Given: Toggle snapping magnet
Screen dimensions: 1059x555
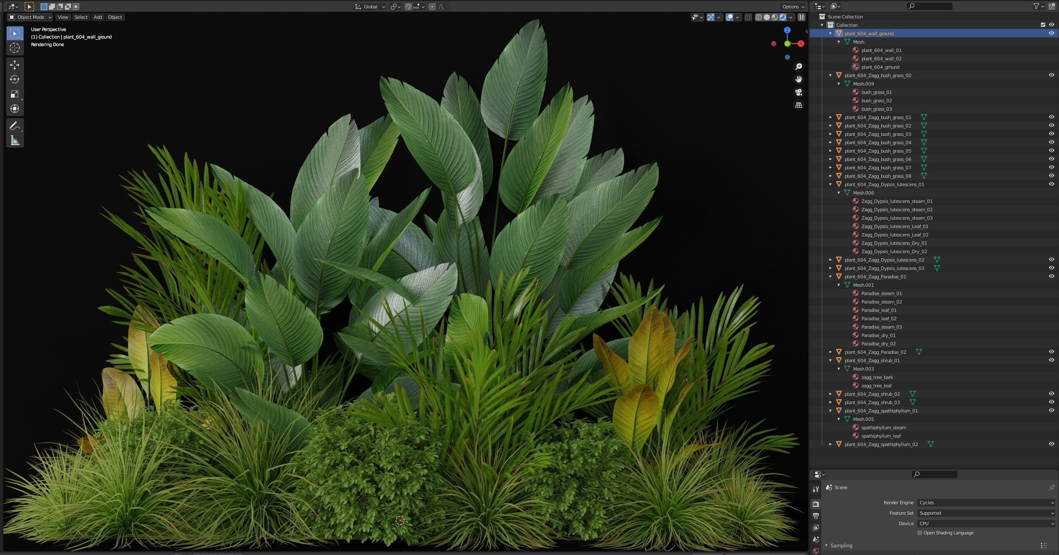Looking at the screenshot, I should pyautogui.click(x=408, y=7).
